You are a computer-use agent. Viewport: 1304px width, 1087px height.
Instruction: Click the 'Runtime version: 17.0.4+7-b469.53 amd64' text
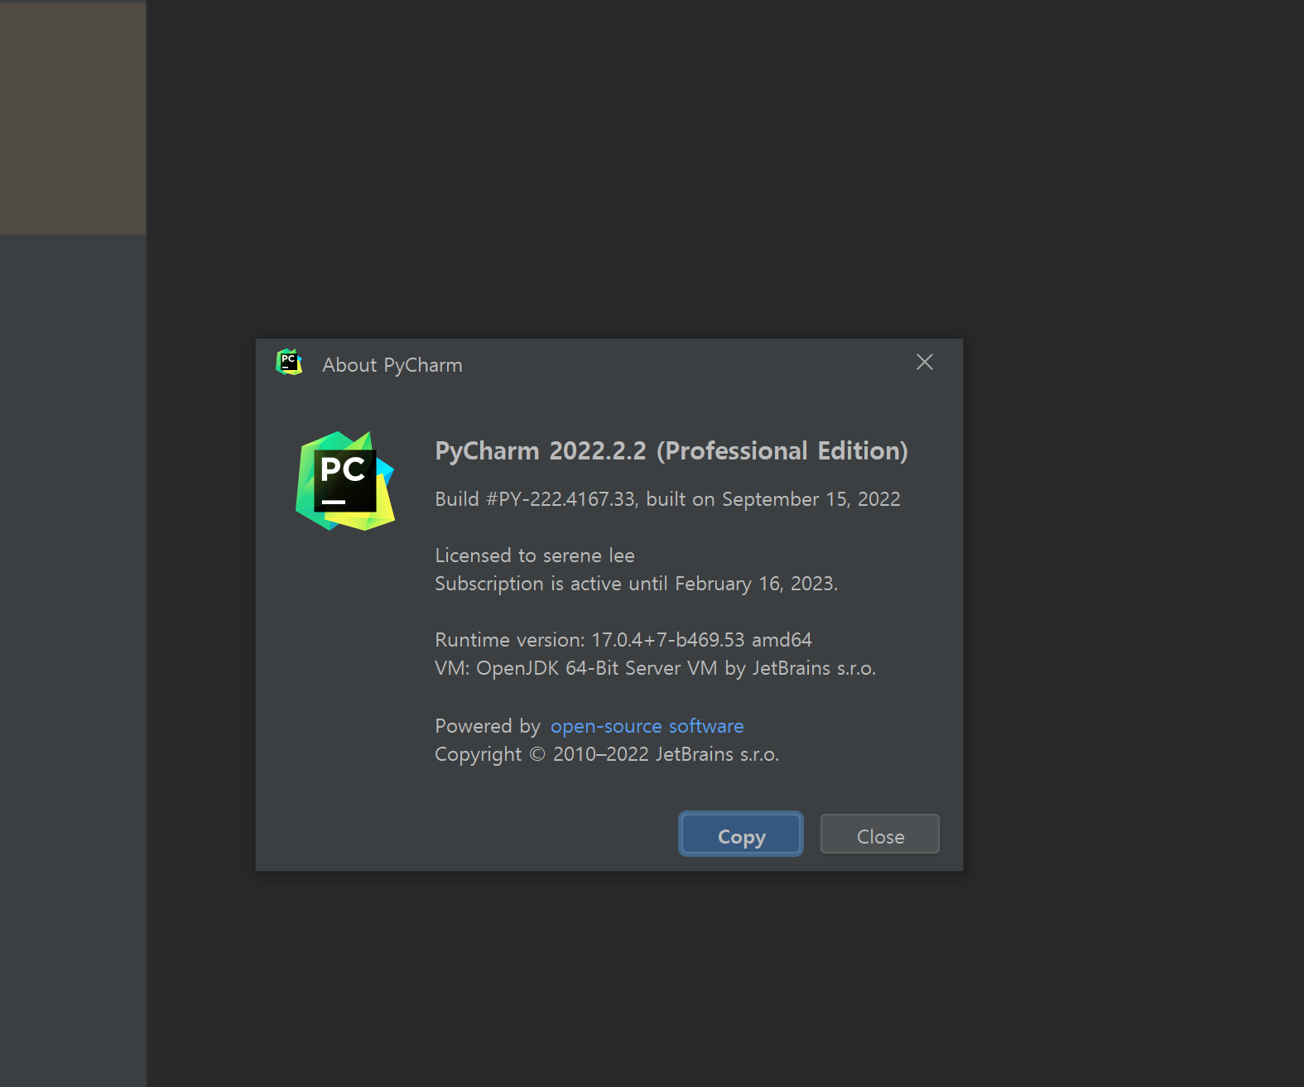623,640
